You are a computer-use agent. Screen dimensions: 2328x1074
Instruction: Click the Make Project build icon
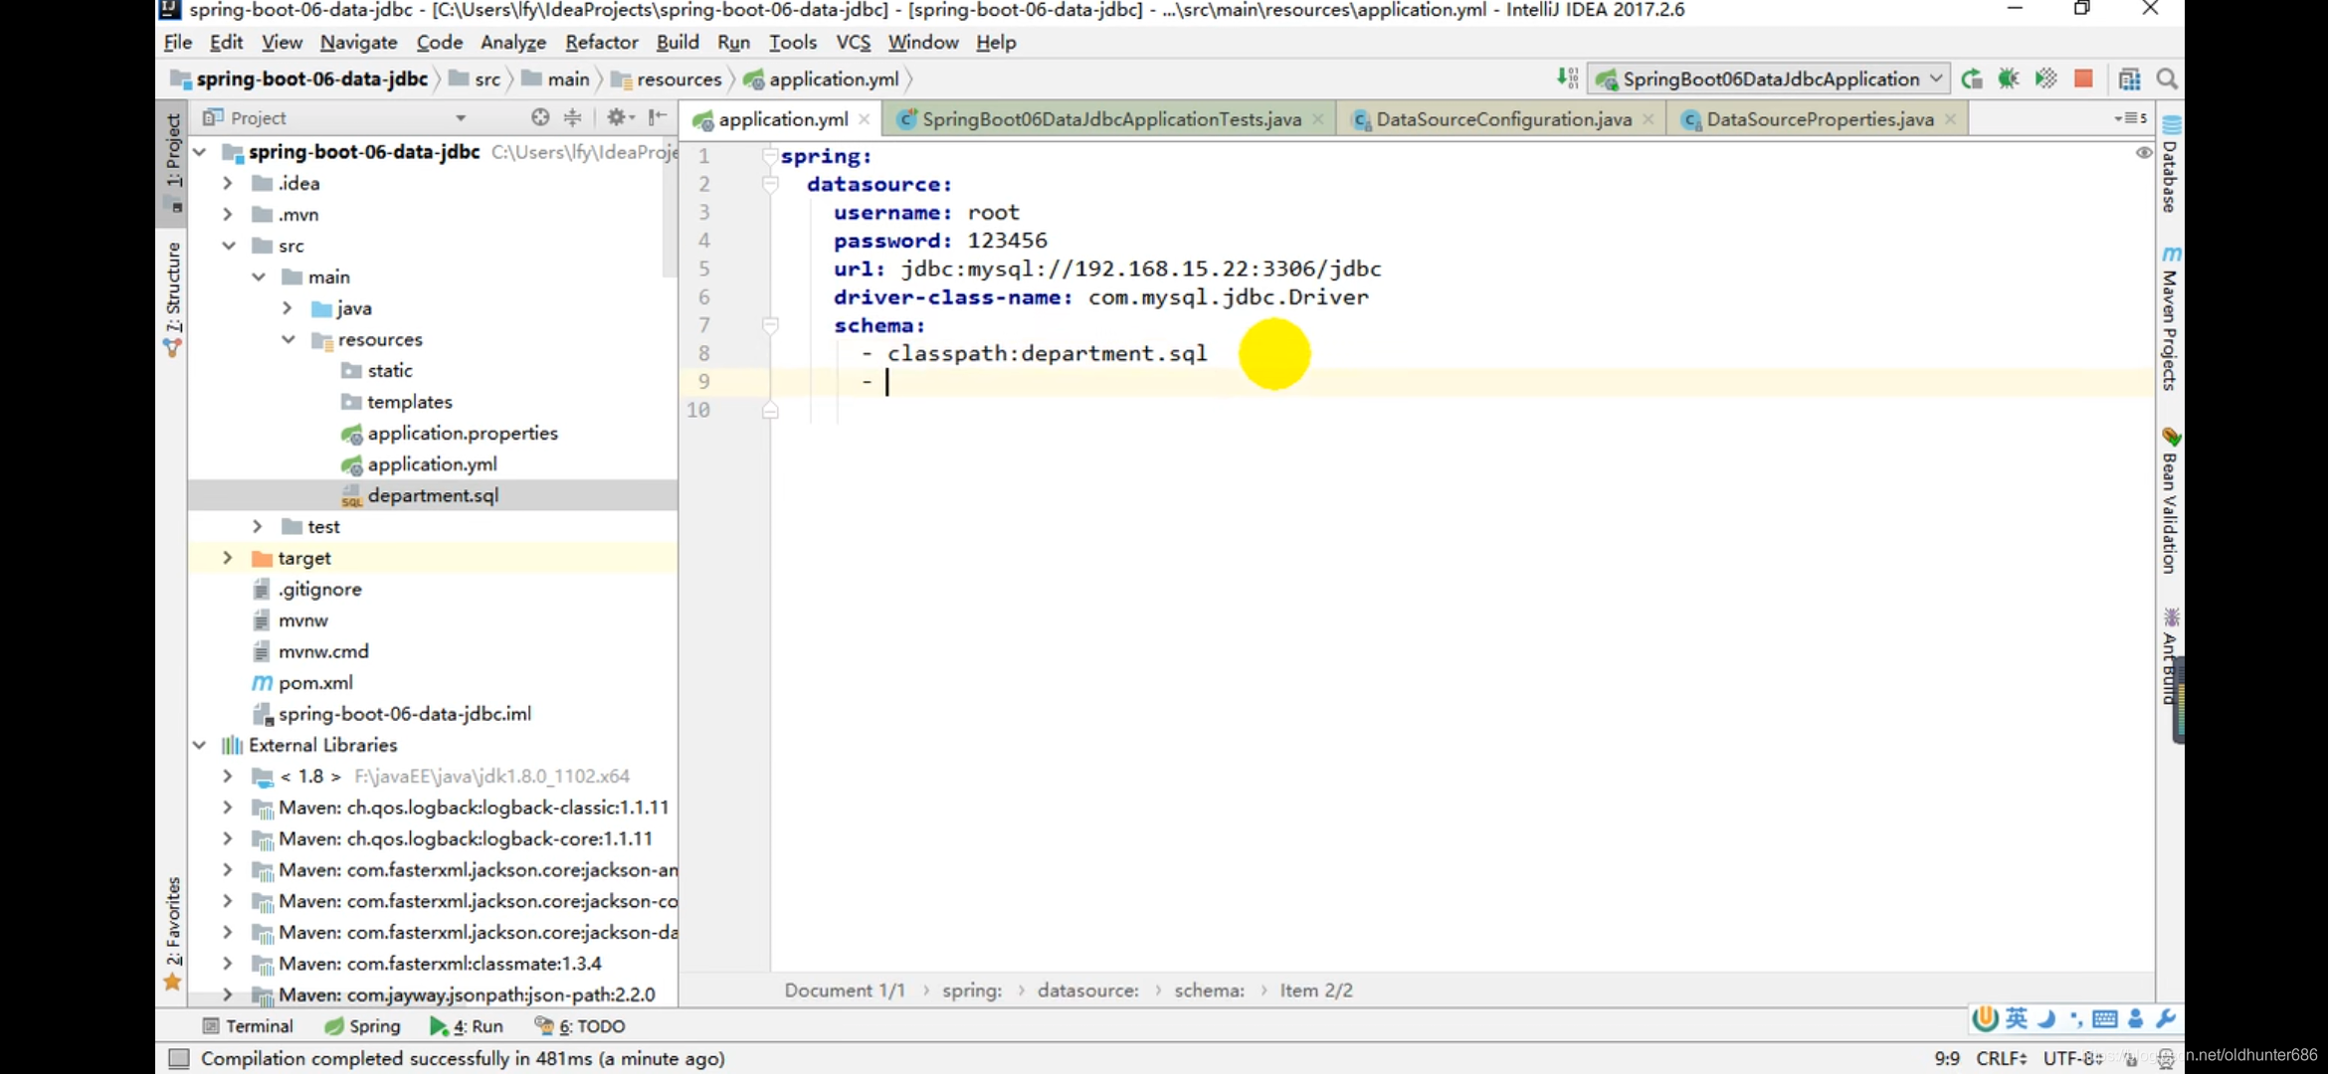pyautogui.click(x=1568, y=79)
